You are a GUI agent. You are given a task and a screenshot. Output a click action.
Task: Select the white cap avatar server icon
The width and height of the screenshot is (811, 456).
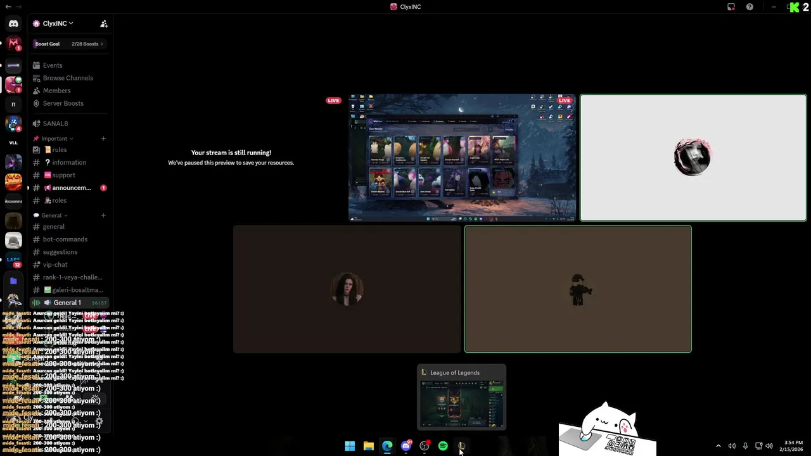pos(13,241)
